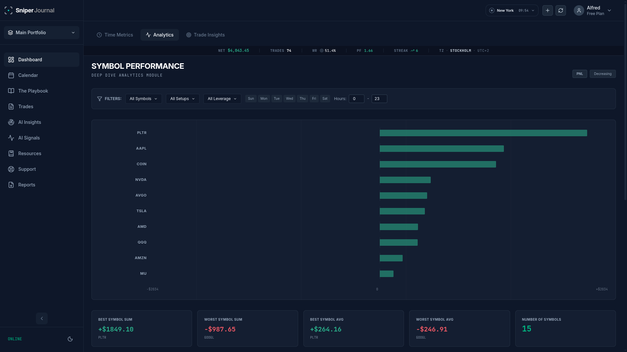Image resolution: width=627 pixels, height=352 pixels.
Task: Click the NVDA performance bar
Action: tap(405, 180)
